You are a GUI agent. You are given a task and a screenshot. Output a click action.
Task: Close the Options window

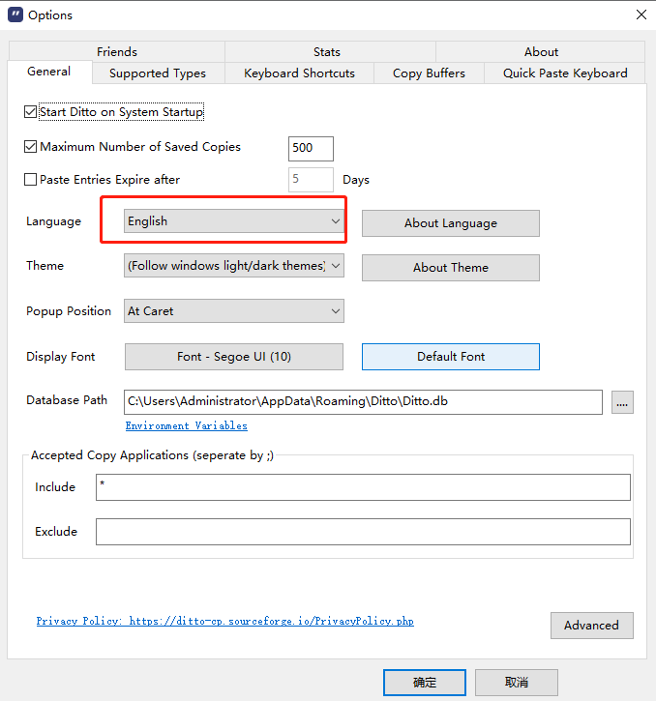click(641, 15)
